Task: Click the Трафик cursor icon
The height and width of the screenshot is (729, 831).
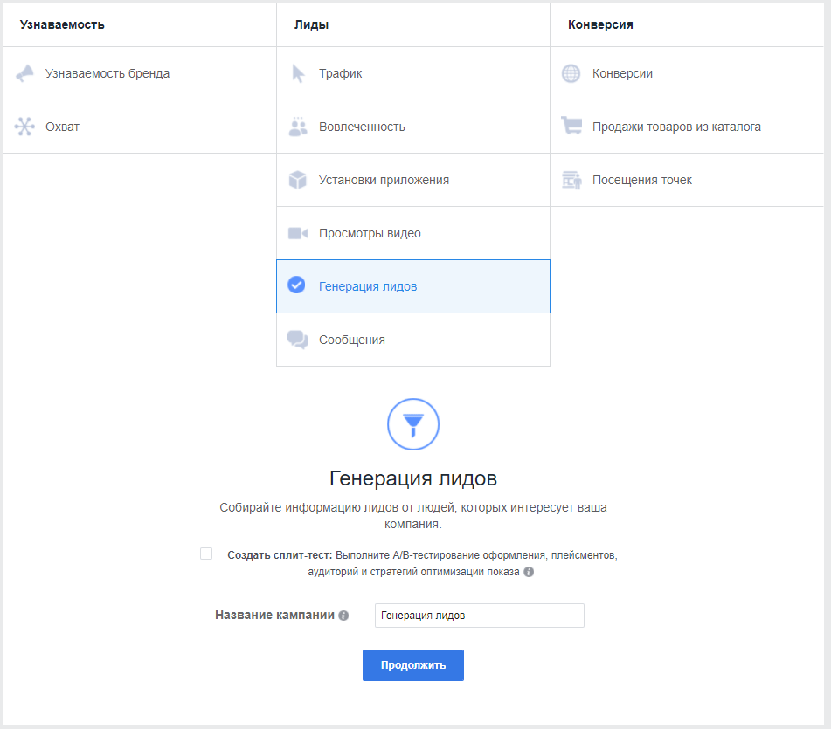Action: [x=297, y=72]
